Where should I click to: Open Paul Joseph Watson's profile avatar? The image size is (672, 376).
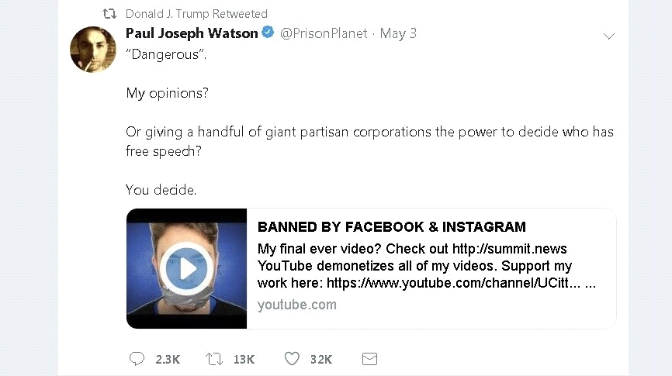93,50
